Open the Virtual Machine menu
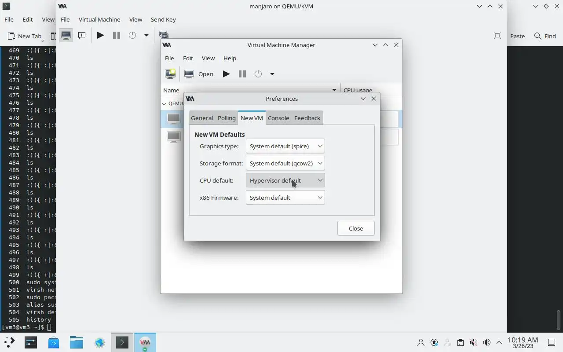Screen dimensions: 563x352 pos(99,19)
